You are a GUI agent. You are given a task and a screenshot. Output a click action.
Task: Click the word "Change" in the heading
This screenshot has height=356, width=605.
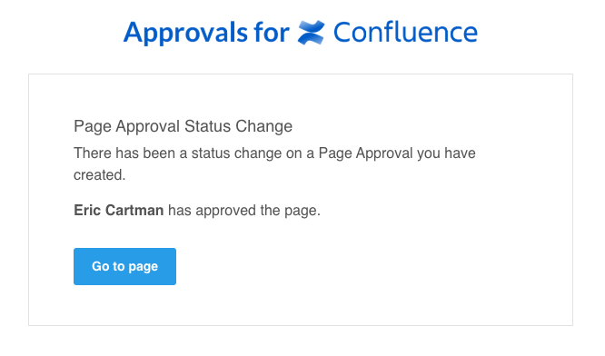click(x=264, y=127)
